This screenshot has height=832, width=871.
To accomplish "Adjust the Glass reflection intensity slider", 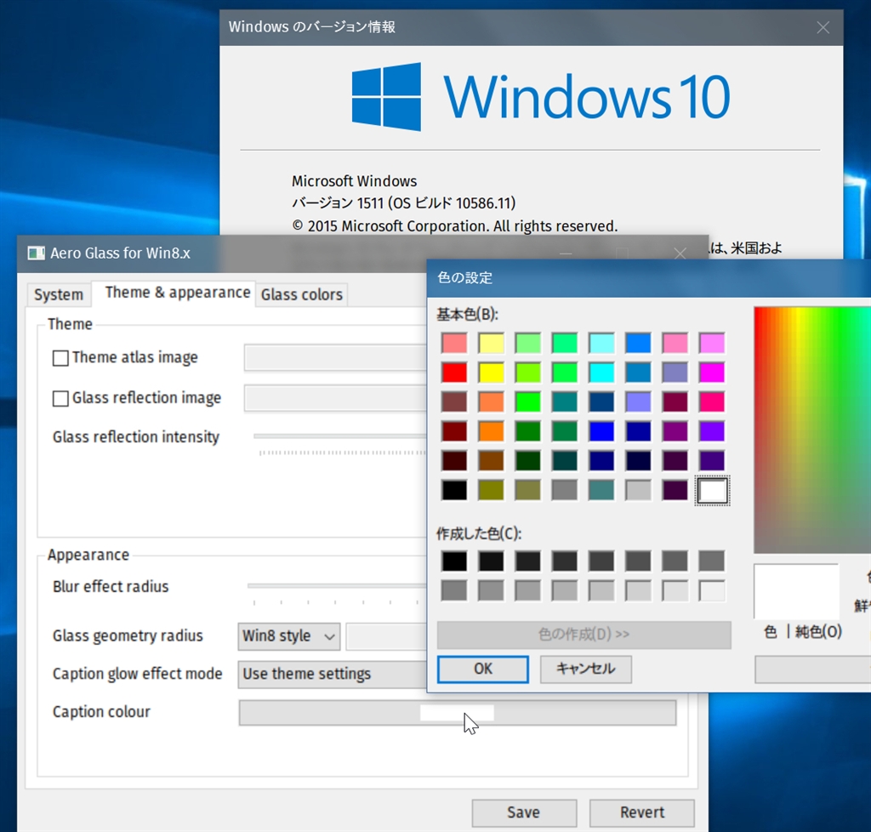I will pos(340,437).
